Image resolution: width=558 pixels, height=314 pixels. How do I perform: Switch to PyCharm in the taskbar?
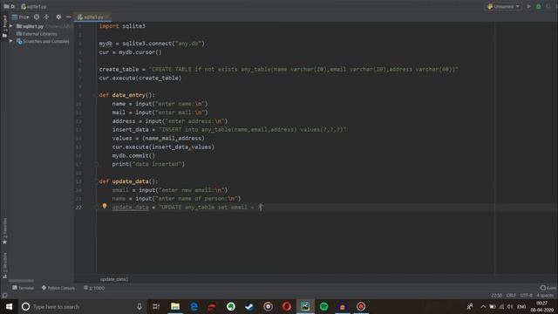[305, 306]
